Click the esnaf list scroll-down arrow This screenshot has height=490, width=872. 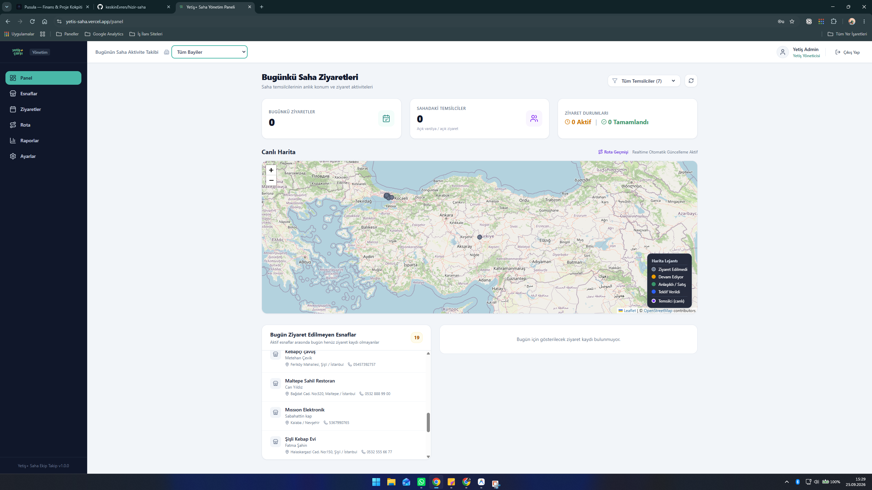click(x=428, y=457)
